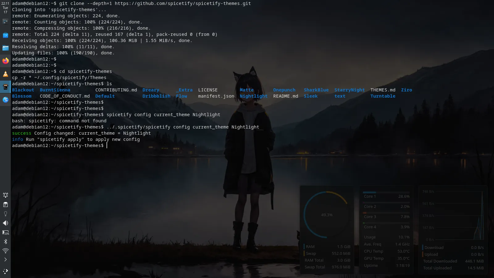Click the StarryNight directory name
494x278 pixels.
click(x=350, y=90)
